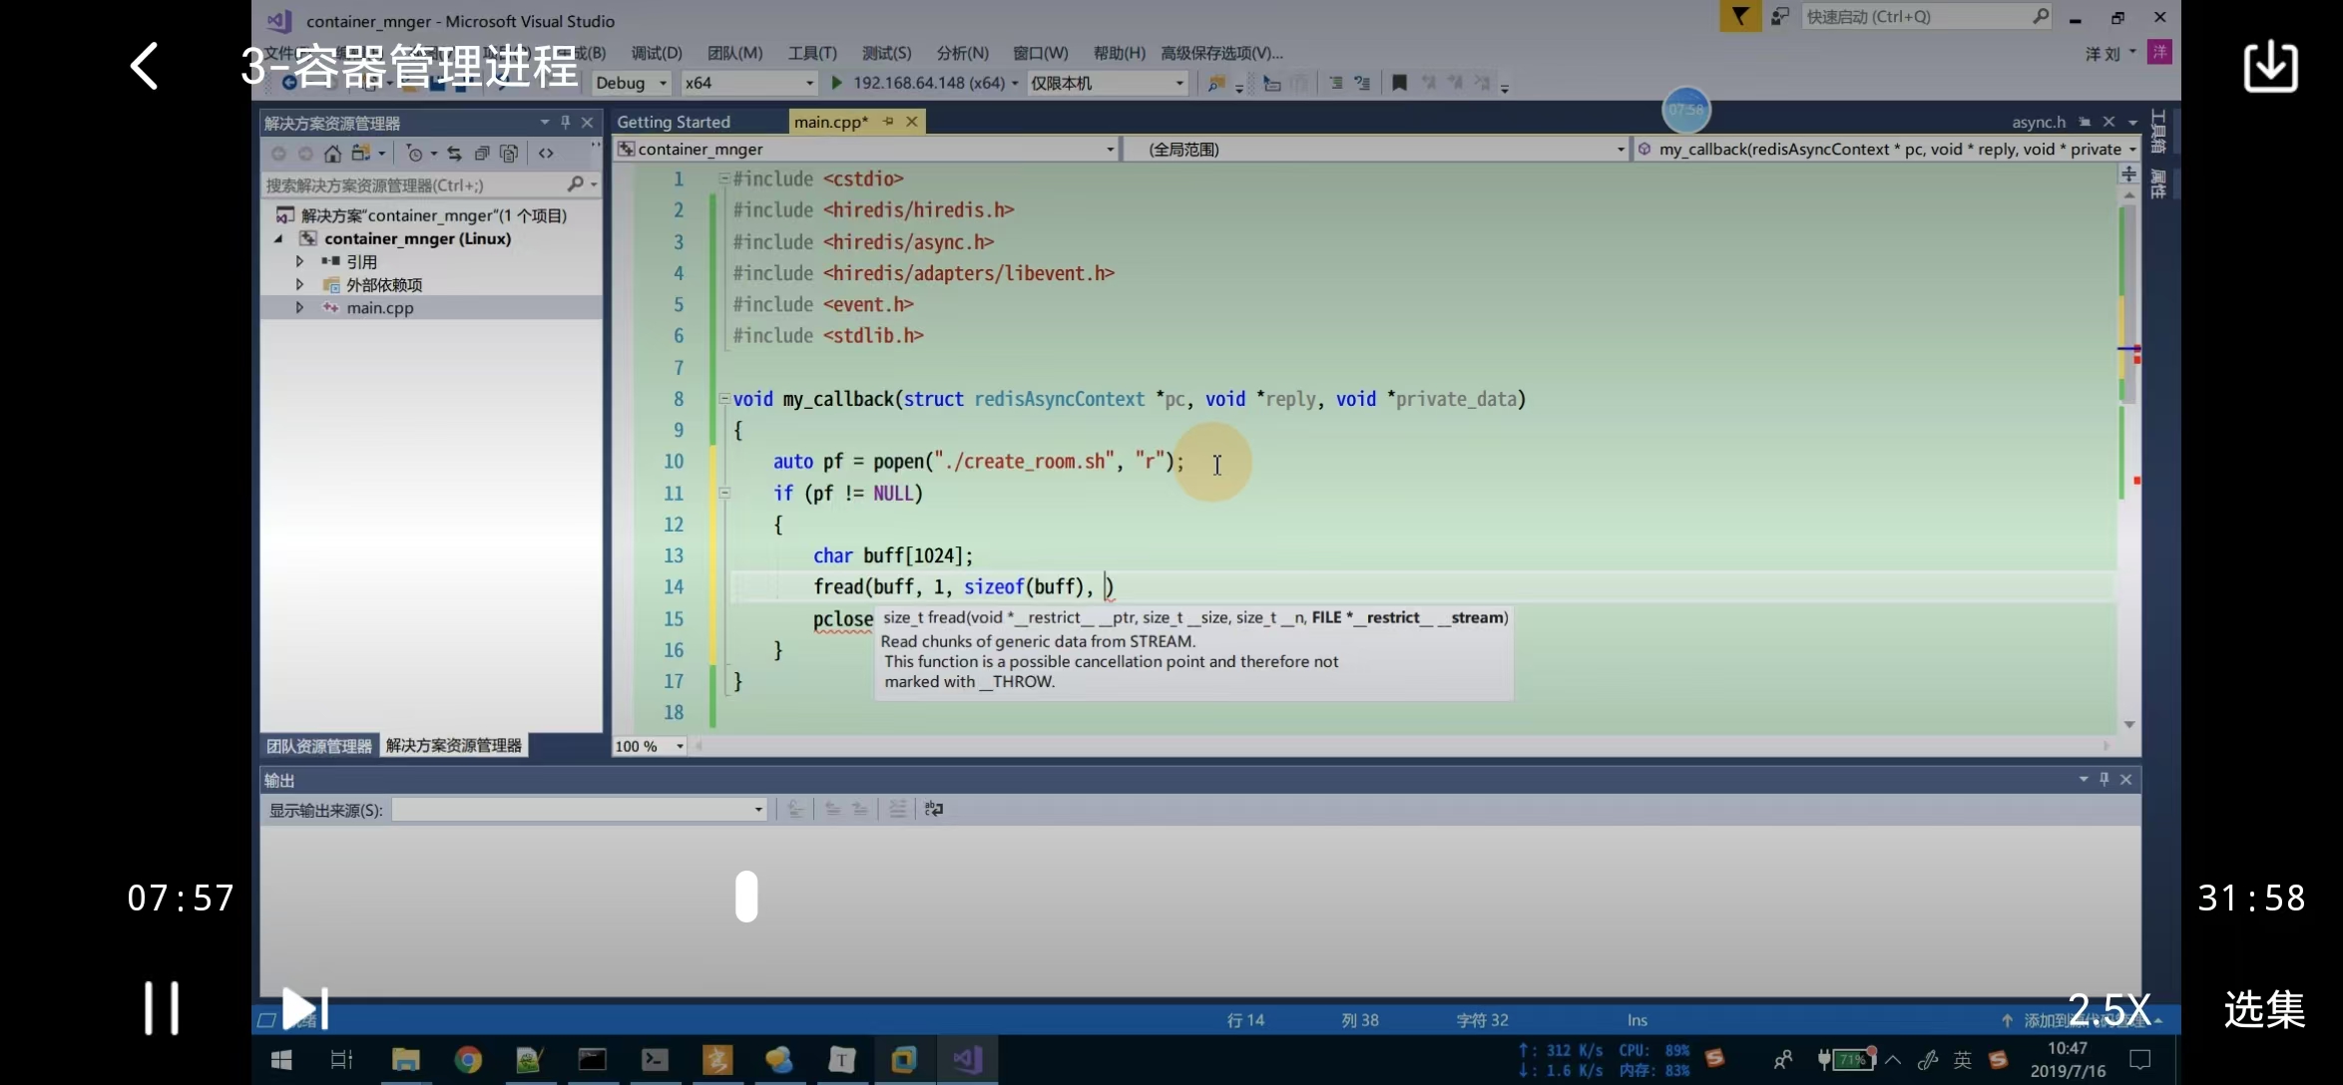
Task: Switch to 团队资源管理器 tab
Action: pyautogui.click(x=319, y=746)
